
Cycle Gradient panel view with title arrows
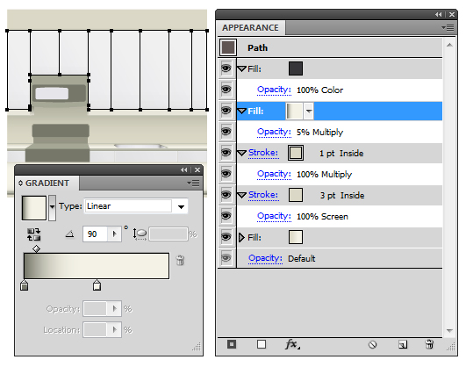[x=20, y=183]
